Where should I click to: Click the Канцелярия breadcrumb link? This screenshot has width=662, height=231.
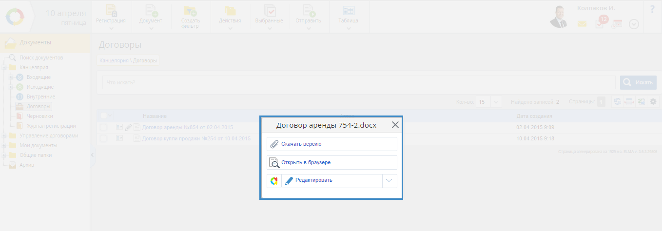pos(114,61)
